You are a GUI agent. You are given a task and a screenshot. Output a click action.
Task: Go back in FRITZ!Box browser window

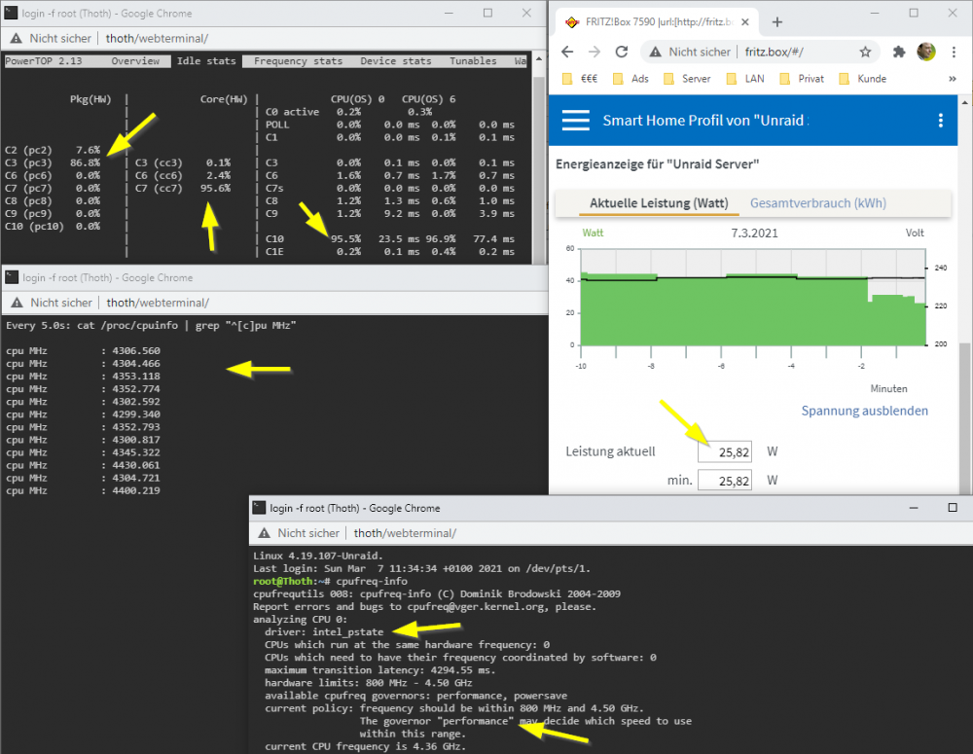coord(567,53)
